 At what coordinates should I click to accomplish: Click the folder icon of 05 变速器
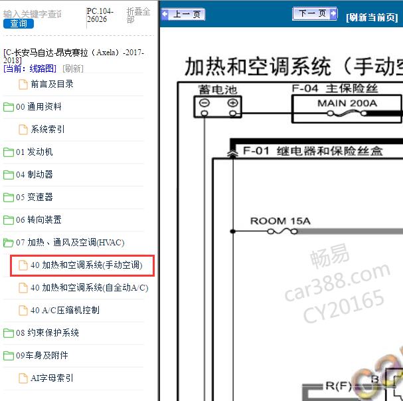pos(9,198)
